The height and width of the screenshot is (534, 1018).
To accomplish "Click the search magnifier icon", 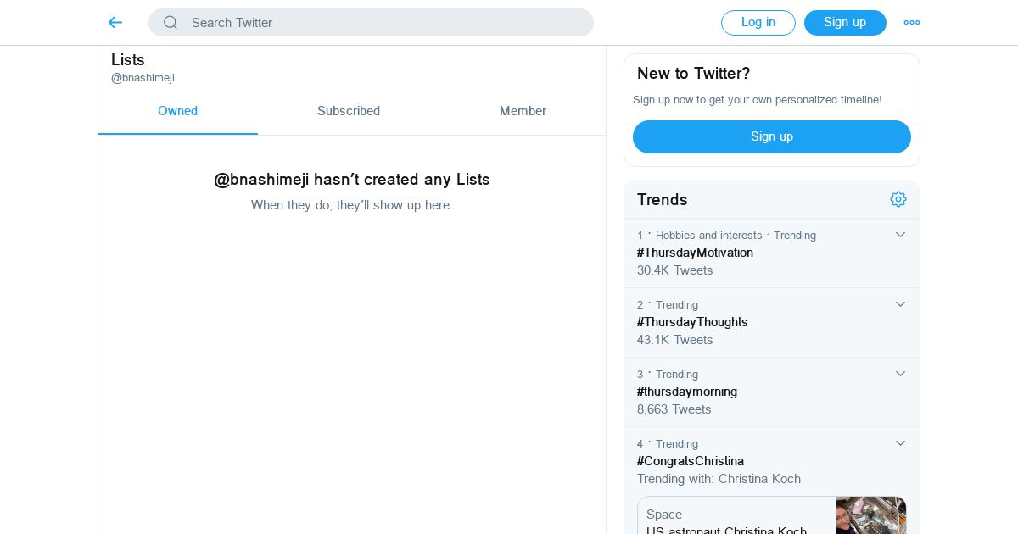I will click(x=171, y=23).
